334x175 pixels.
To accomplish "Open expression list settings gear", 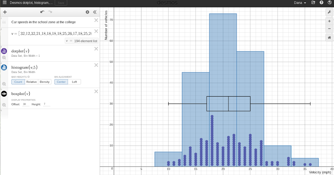I will [x=87, y=12].
